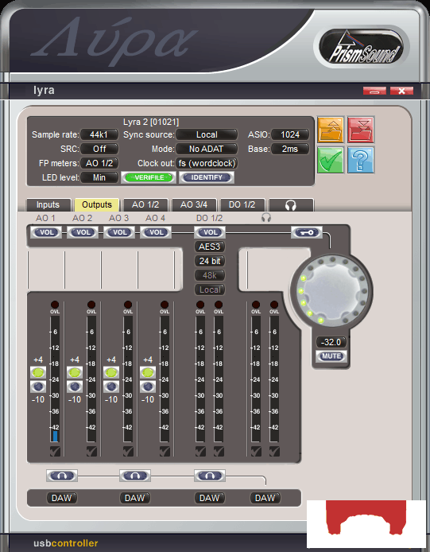Click DAW source button under AO 3/4
The height and width of the screenshot is (552, 430).
coord(135,498)
